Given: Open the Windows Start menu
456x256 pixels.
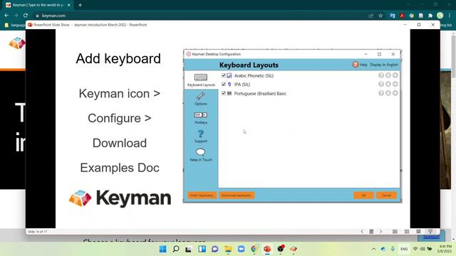Looking at the screenshot, I should (x=163, y=249).
